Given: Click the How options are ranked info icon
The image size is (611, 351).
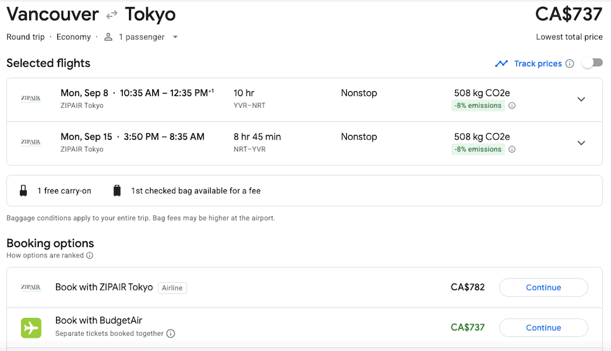Looking at the screenshot, I should pos(90,255).
